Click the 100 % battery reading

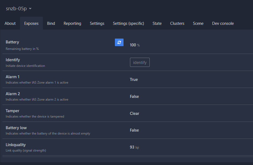pos(135,45)
